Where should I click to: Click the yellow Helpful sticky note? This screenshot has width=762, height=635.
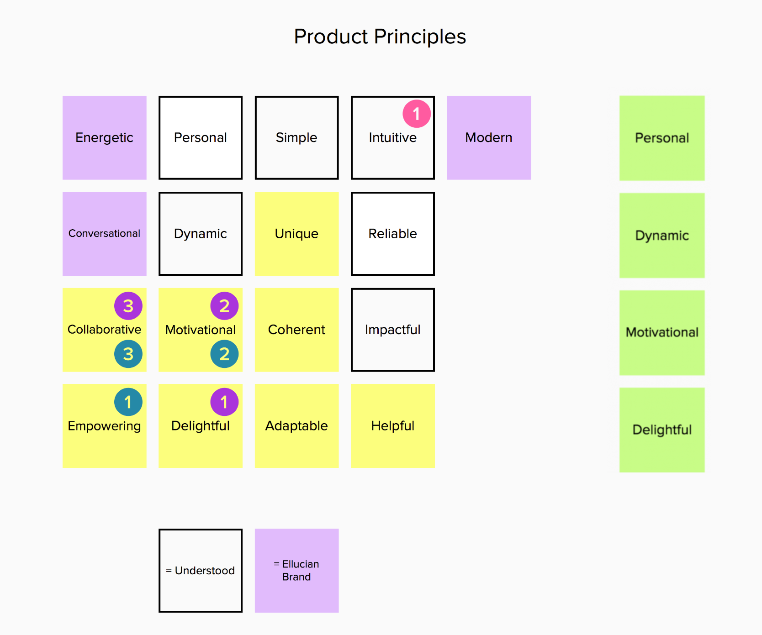point(393,426)
